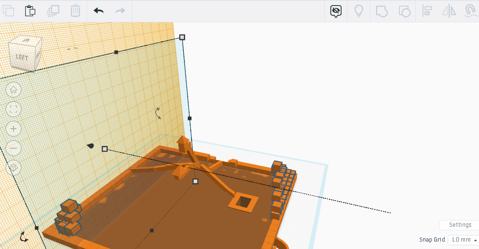Zoom in with plus button
This screenshot has width=479, height=249.
[14, 129]
